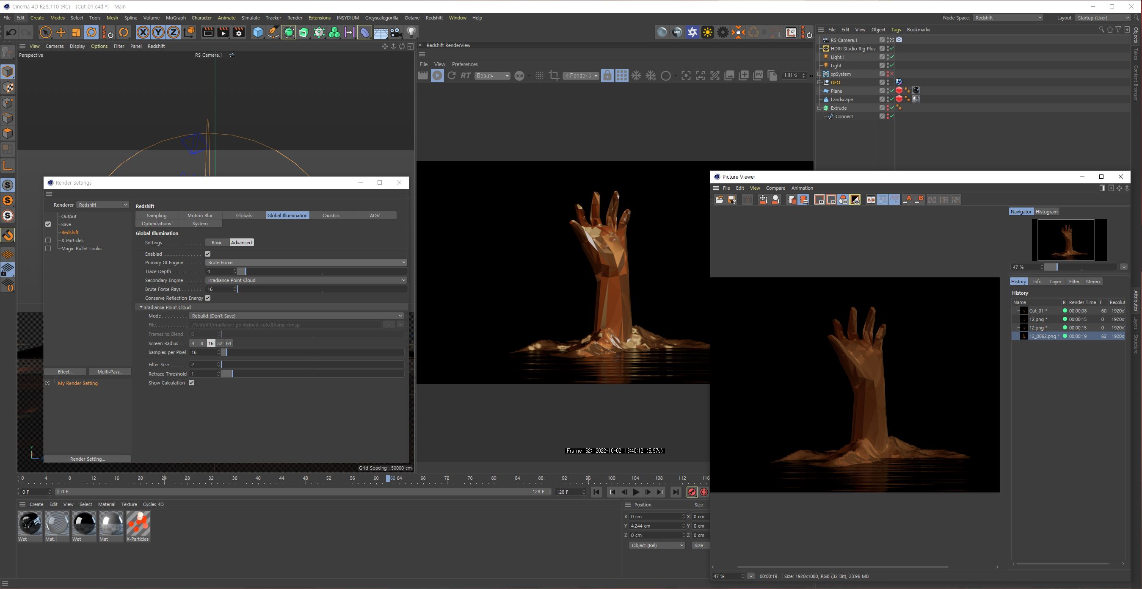Click the PV send-to-Picture-Viewer icon

point(758,76)
